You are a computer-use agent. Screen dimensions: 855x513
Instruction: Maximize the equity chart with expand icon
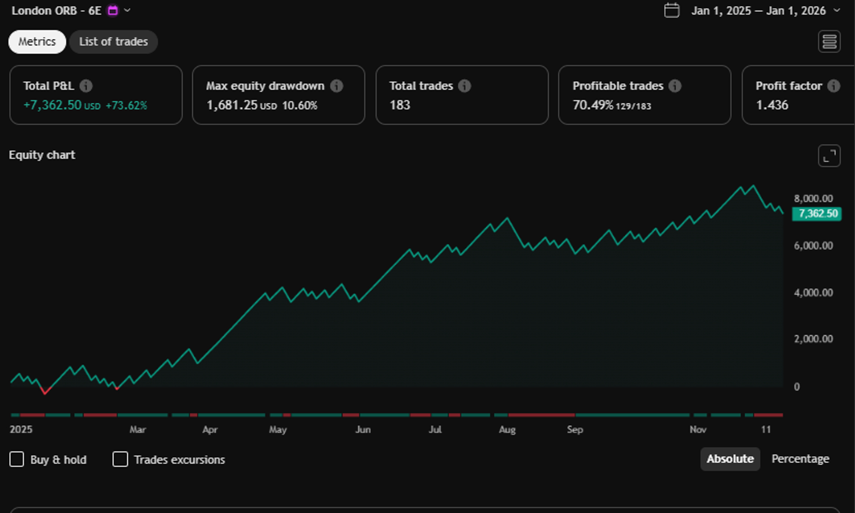829,156
